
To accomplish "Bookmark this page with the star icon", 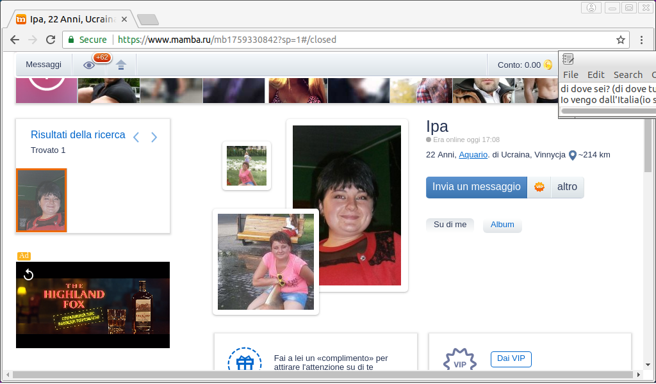I will 620,40.
